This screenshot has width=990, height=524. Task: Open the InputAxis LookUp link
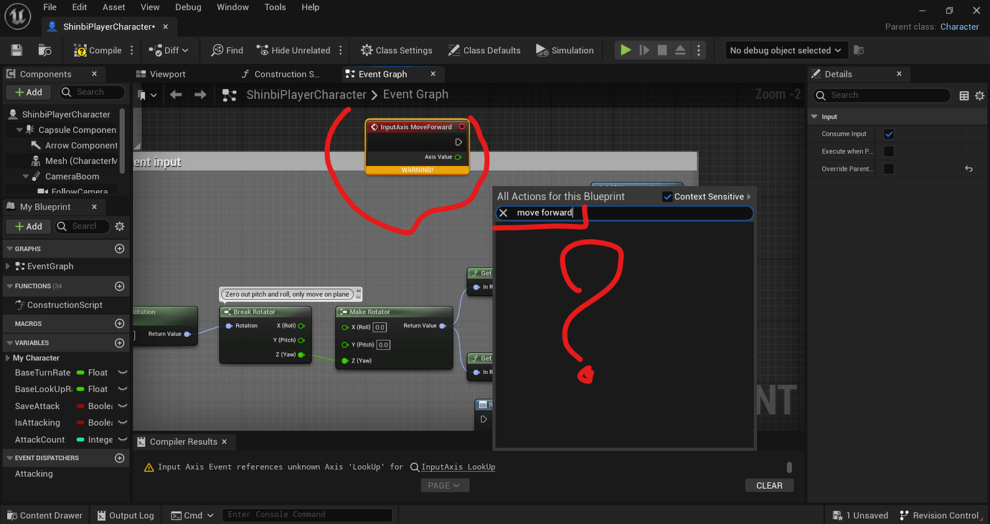pos(458,467)
